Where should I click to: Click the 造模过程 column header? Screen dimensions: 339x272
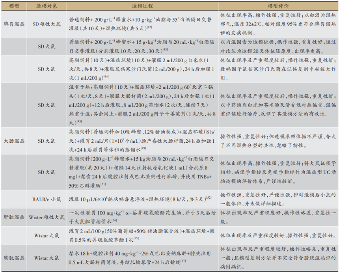coord(142,7)
